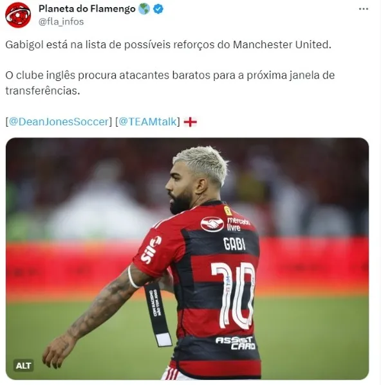The height and width of the screenshot is (385, 381).
Task: Click the Assist Card sponsor logo
Action: point(236,343)
